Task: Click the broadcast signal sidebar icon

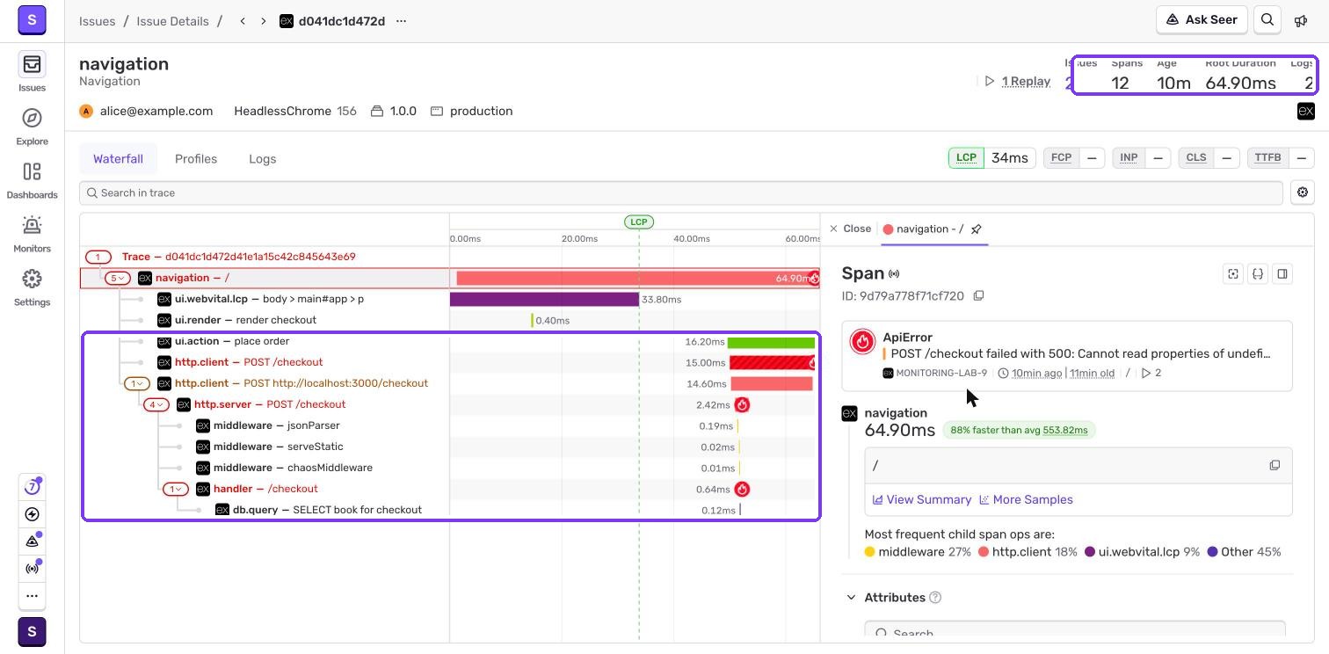Action: (x=32, y=569)
